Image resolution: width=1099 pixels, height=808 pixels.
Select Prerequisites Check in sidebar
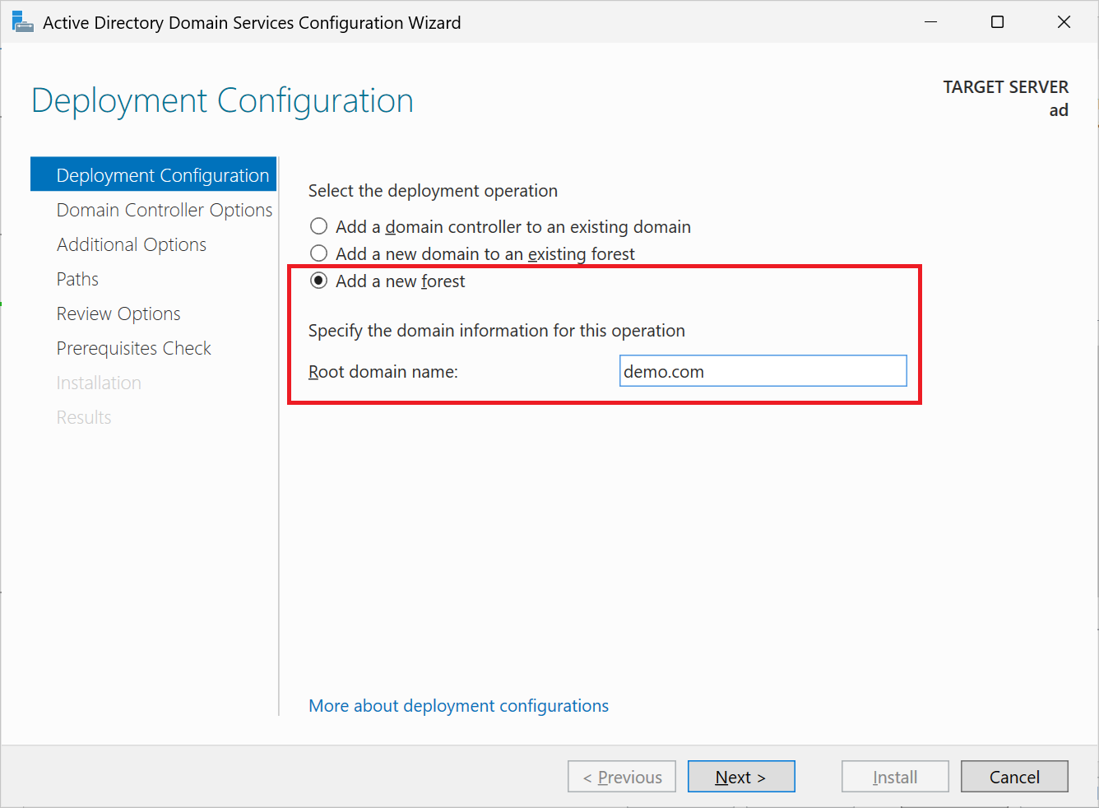(134, 348)
